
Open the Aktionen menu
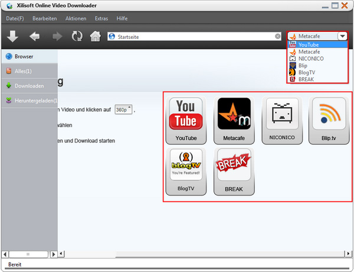point(76,18)
